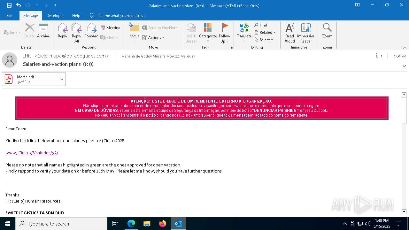Screen dimensions: 409x230
Task: Open File Explorer from the taskbar
Action: [x=147, y=224]
